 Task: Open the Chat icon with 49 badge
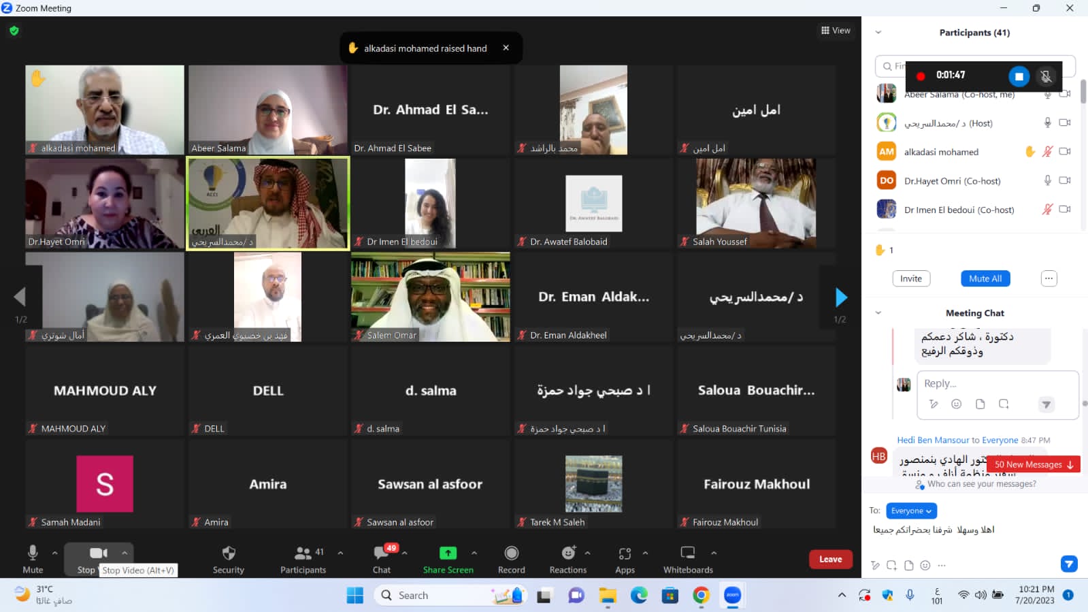[382, 553]
